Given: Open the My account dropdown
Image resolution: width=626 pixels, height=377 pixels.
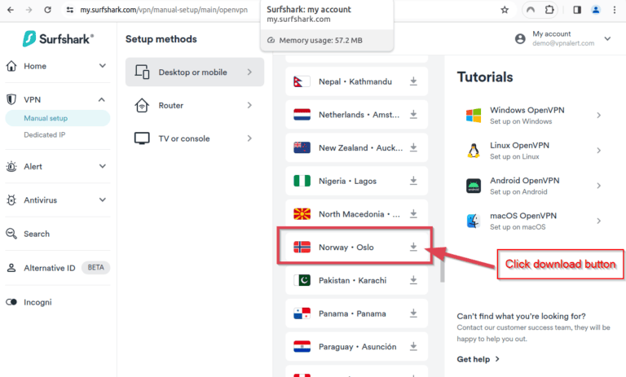Looking at the screenshot, I should coord(607,38).
